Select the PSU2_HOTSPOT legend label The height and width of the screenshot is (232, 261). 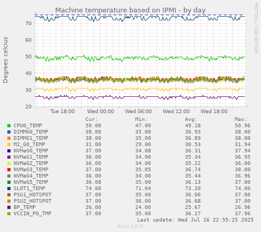pos(33,201)
